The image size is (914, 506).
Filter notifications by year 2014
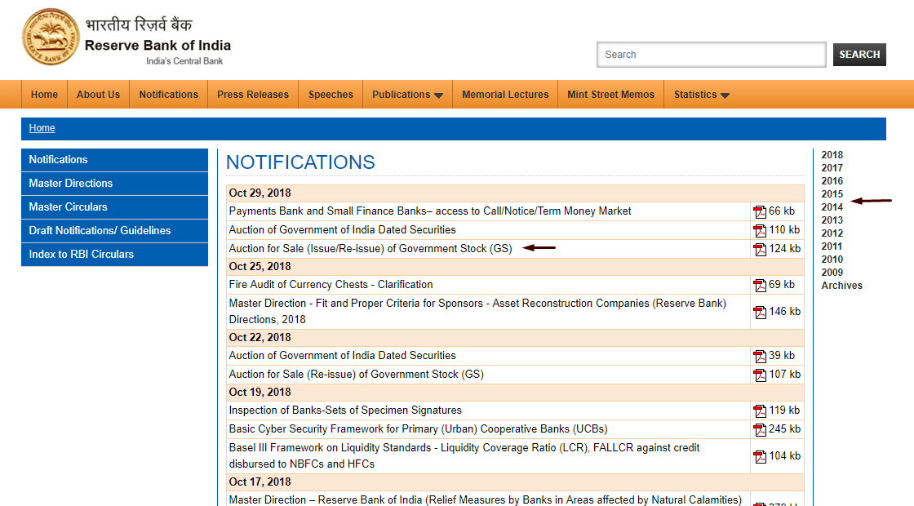point(832,207)
